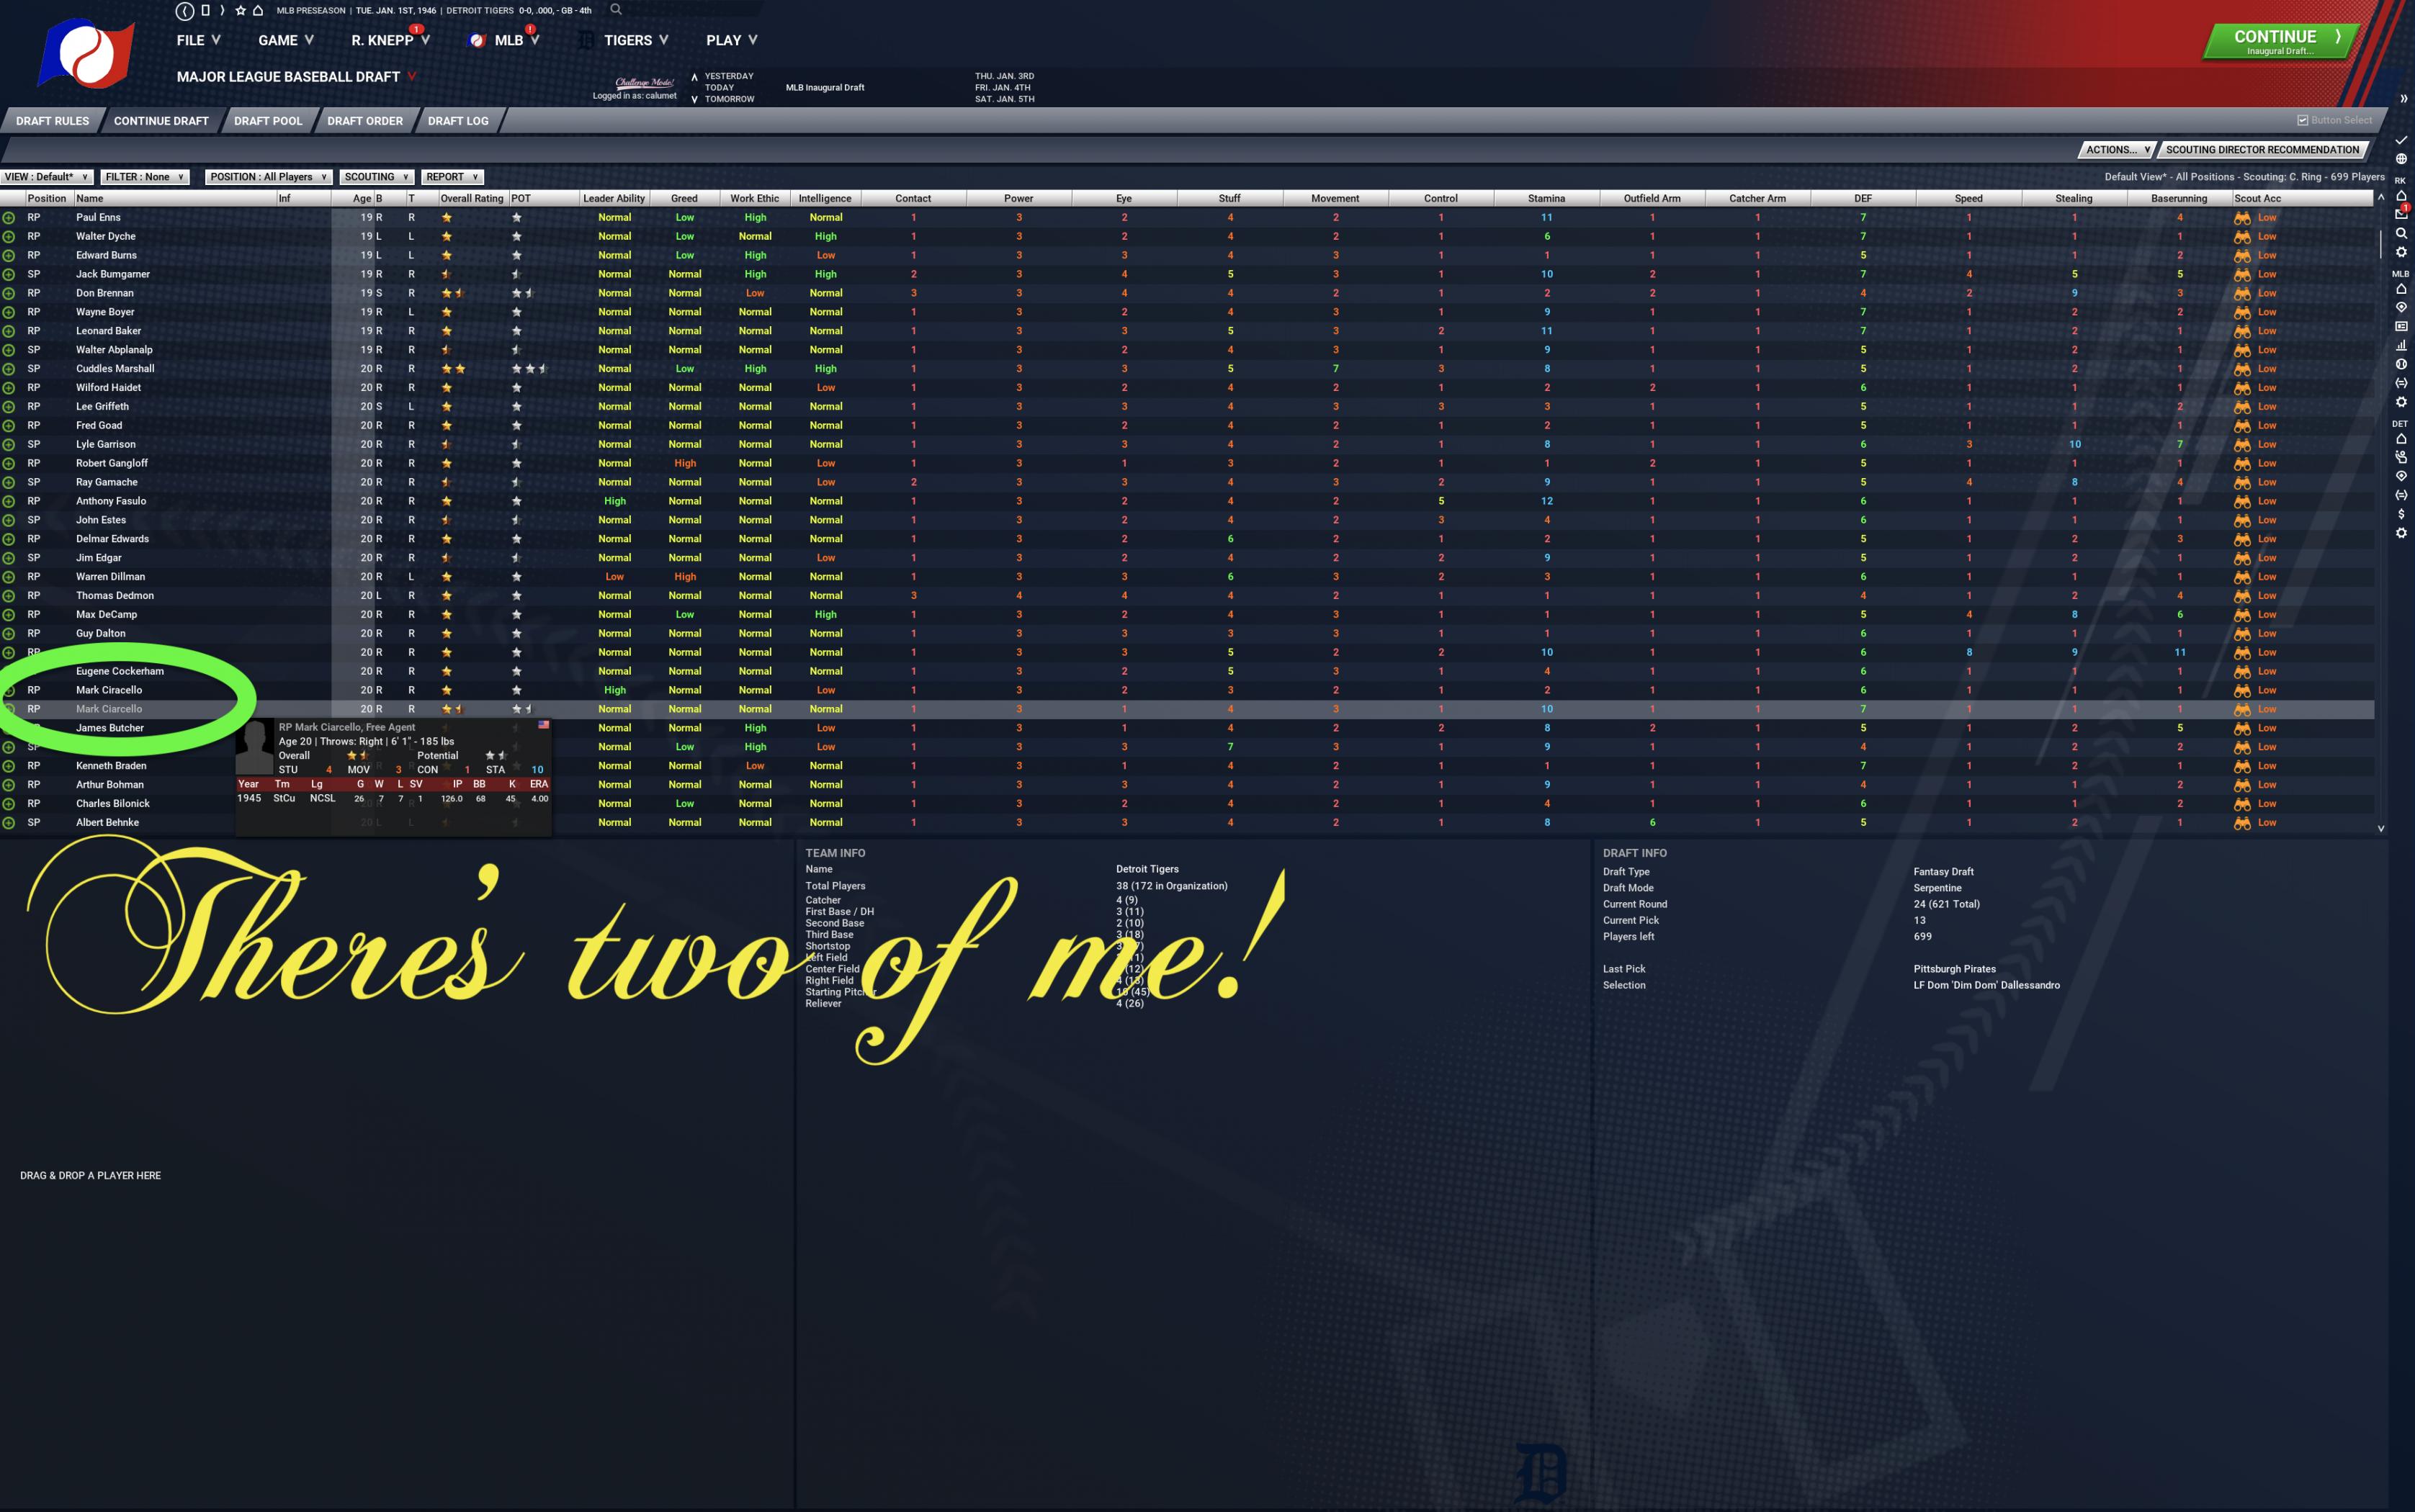
Task: Click the search magnifier in the top bar
Action: [x=617, y=10]
